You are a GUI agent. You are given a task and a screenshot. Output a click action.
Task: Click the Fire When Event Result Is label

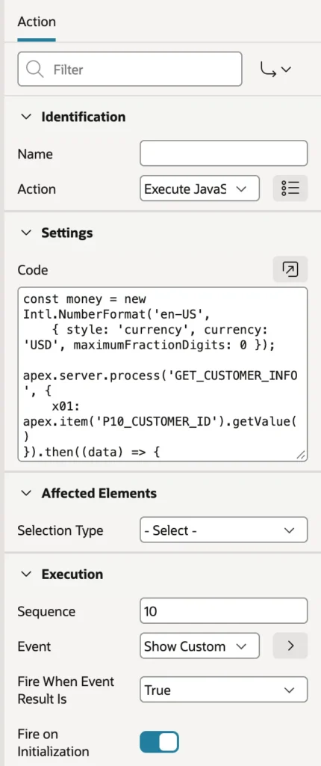(x=66, y=690)
